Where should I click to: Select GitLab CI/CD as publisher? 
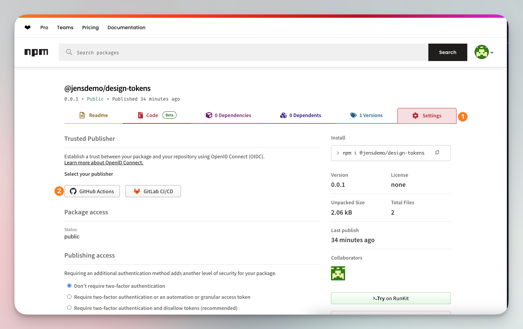[153, 191]
